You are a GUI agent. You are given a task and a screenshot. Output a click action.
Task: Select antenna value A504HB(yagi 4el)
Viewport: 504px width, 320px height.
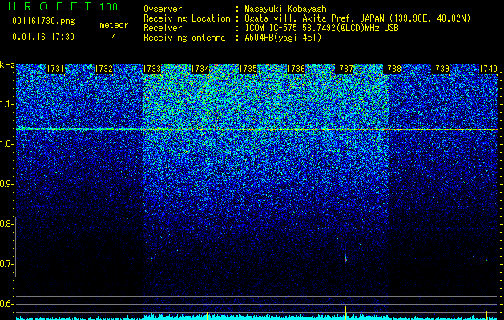[x=283, y=38]
